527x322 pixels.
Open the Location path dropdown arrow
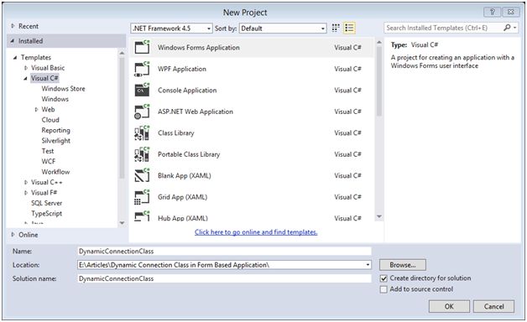pyautogui.click(x=368, y=265)
